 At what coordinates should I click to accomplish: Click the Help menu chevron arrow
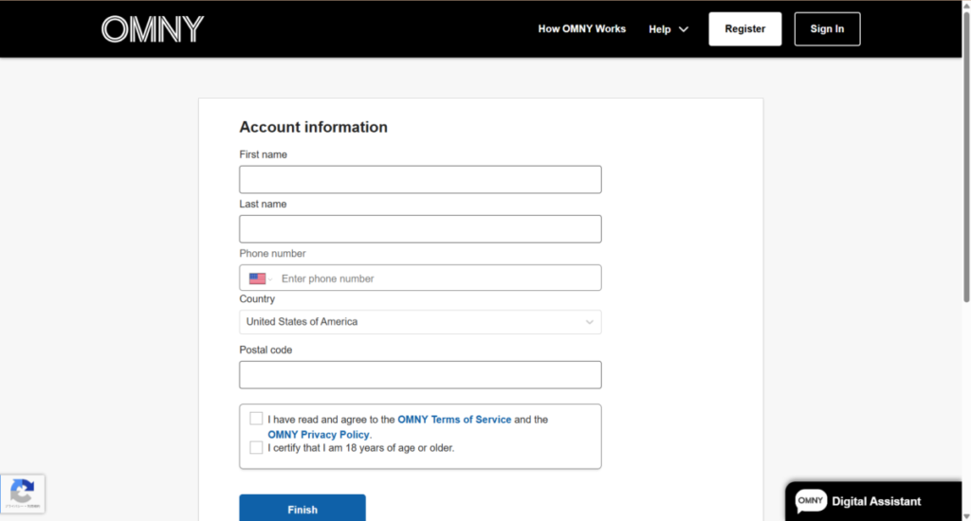tap(683, 29)
